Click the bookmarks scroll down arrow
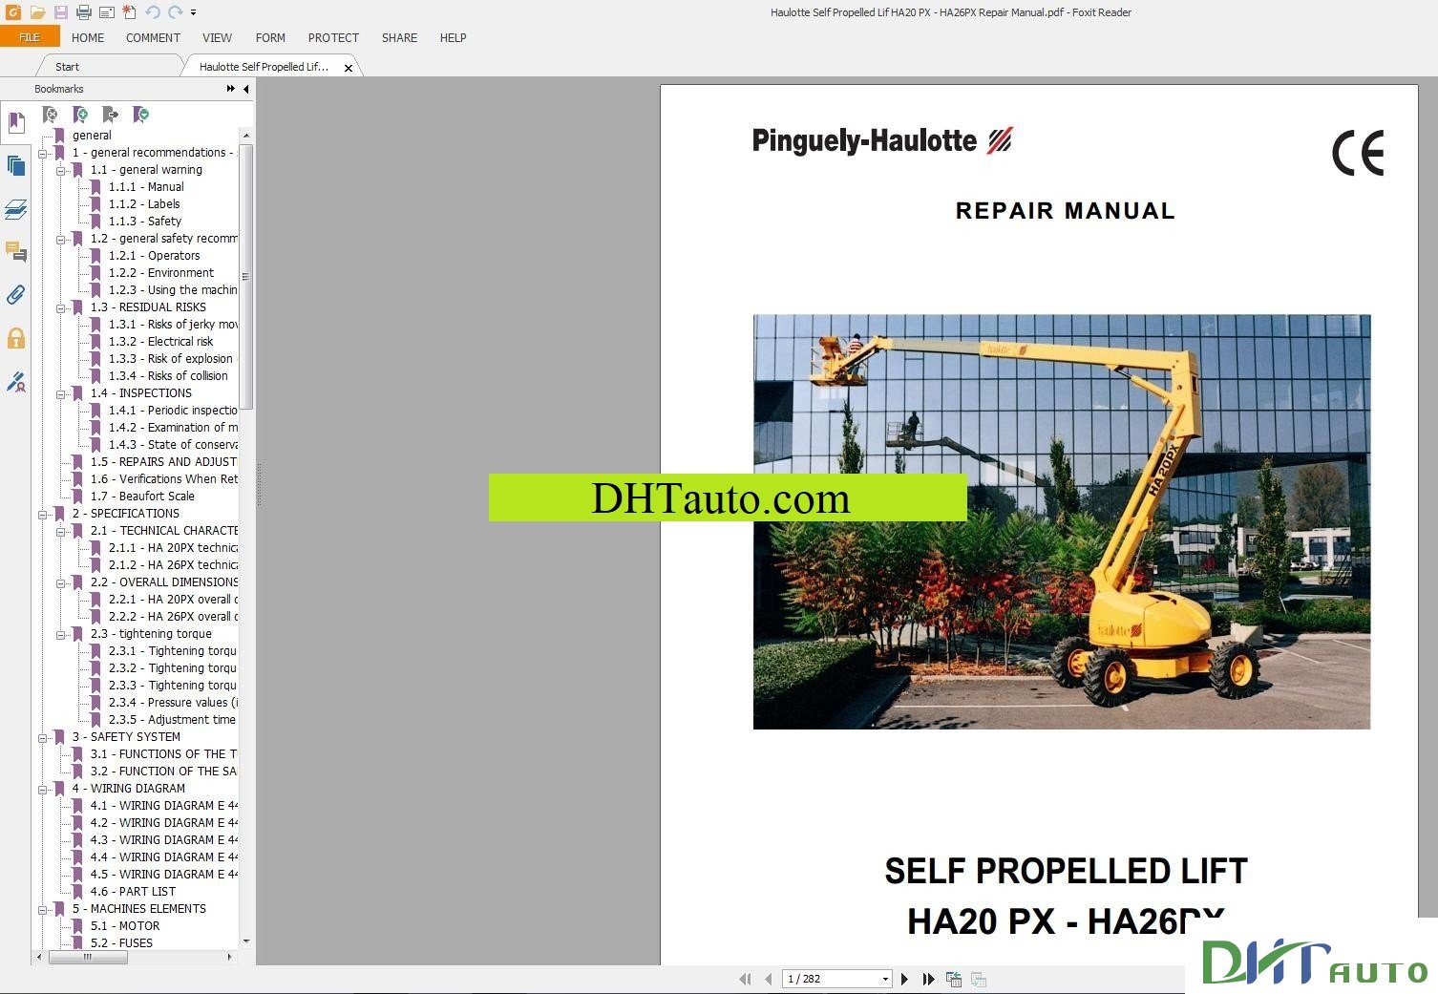 tap(245, 942)
